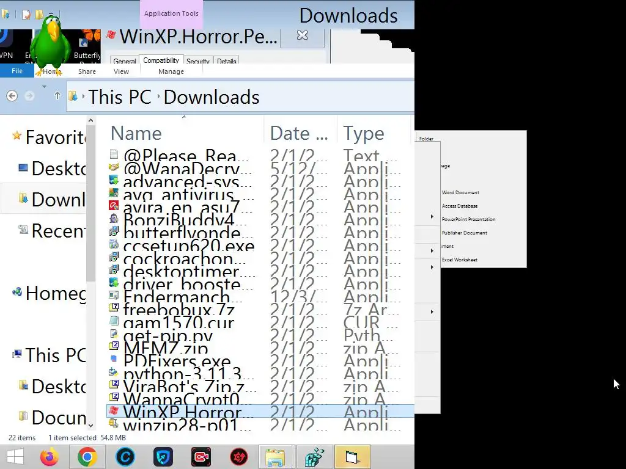The height and width of the screenshot is (469, 626).
Task: Sort files by the Date column
Action: click(299, 133)
